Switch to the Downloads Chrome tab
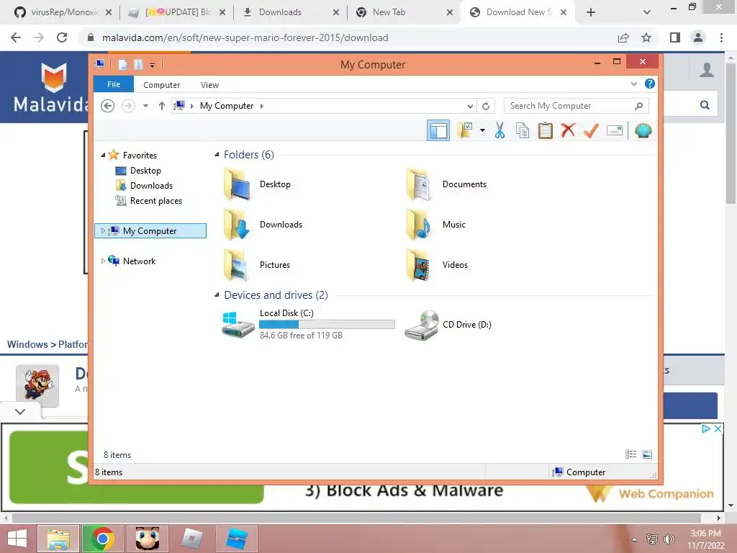The image size is (737, 553). pos(291,12)
